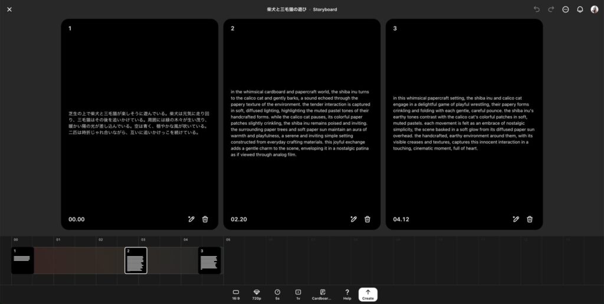Delete card 1 using the trash icon
Viewport: 604px width, 304px height.
205,219
